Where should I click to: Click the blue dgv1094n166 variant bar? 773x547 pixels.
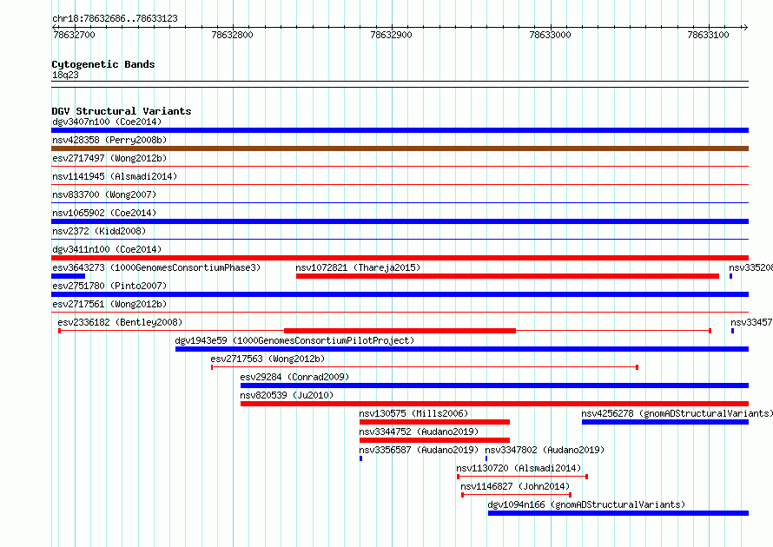(x=618, y=513)
